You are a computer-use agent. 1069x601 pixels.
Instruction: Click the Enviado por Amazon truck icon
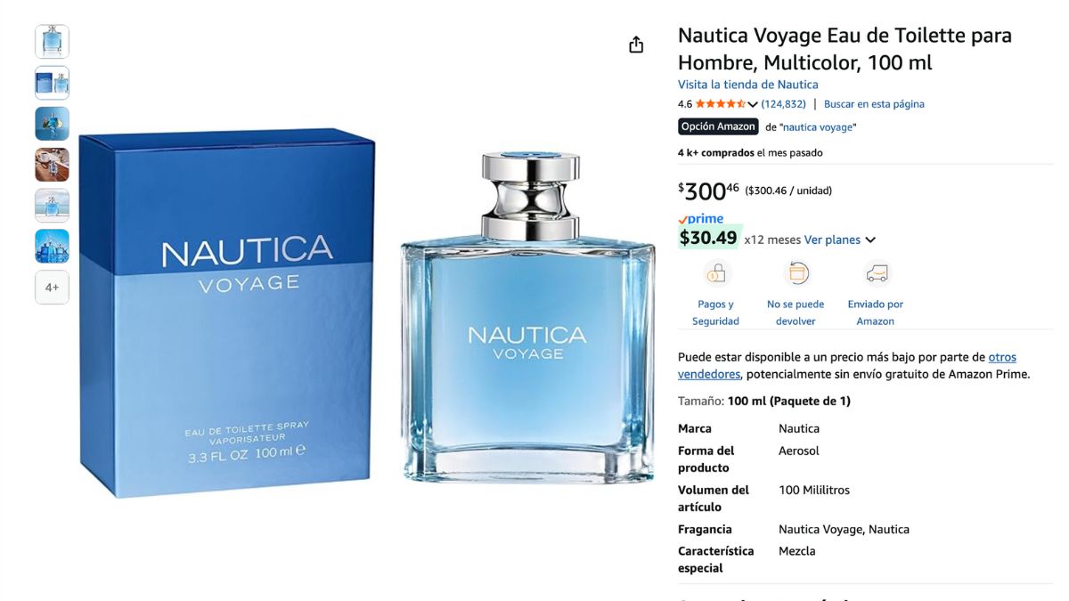[877, 273]
